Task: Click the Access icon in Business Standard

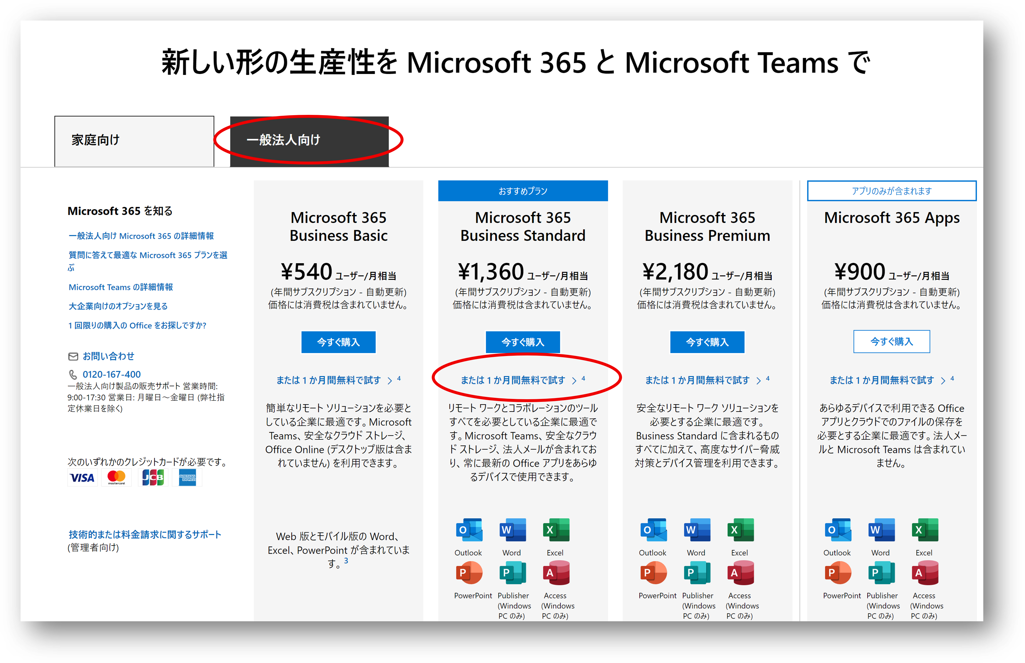Action: pyautogui.click(x=556, y=573)
